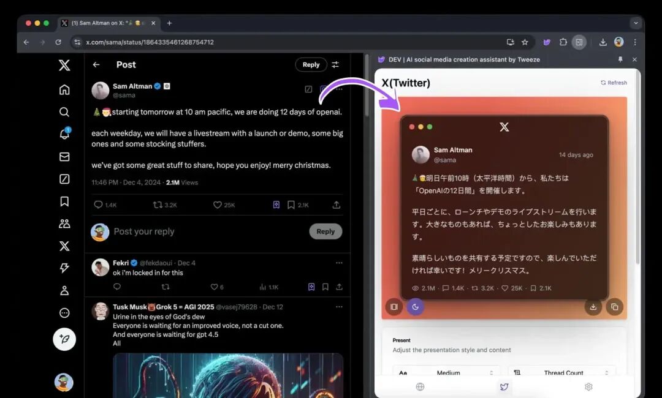The width and height of the screenshot is (662, 398).
Task: Open the account avatar at sidebar bottom
Action: (64, 383)
